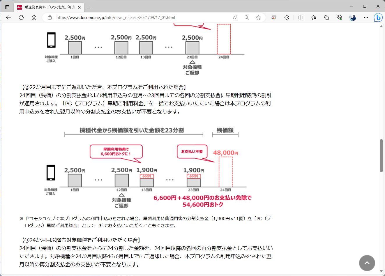Open the Extensions menu
385x276 pixels.
(287, 17)
